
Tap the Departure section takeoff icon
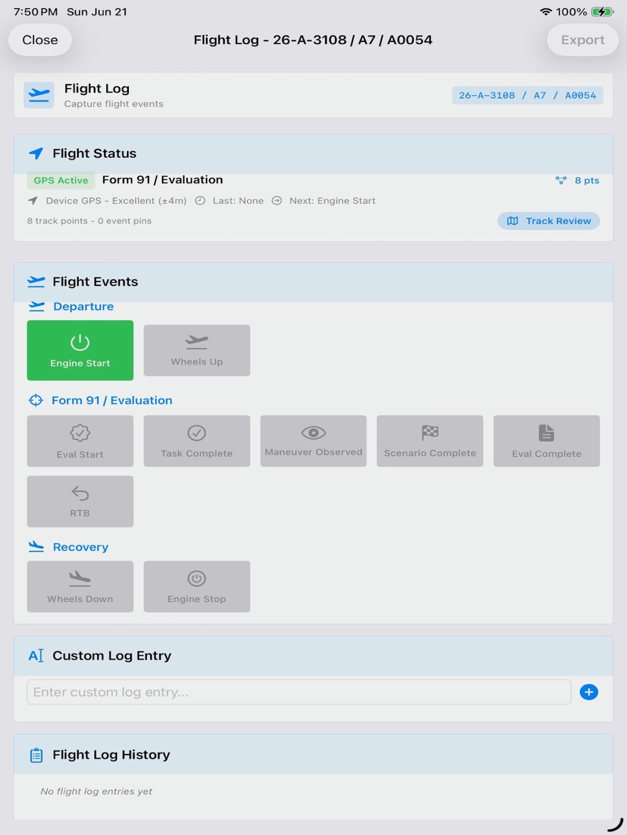[x=37, y=306]
